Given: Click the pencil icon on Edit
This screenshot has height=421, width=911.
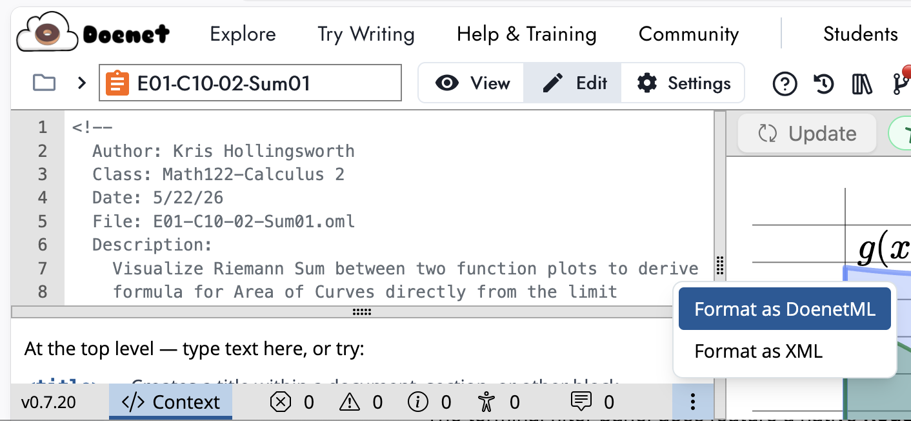Looking at the screenshot, I should [552, 83].
